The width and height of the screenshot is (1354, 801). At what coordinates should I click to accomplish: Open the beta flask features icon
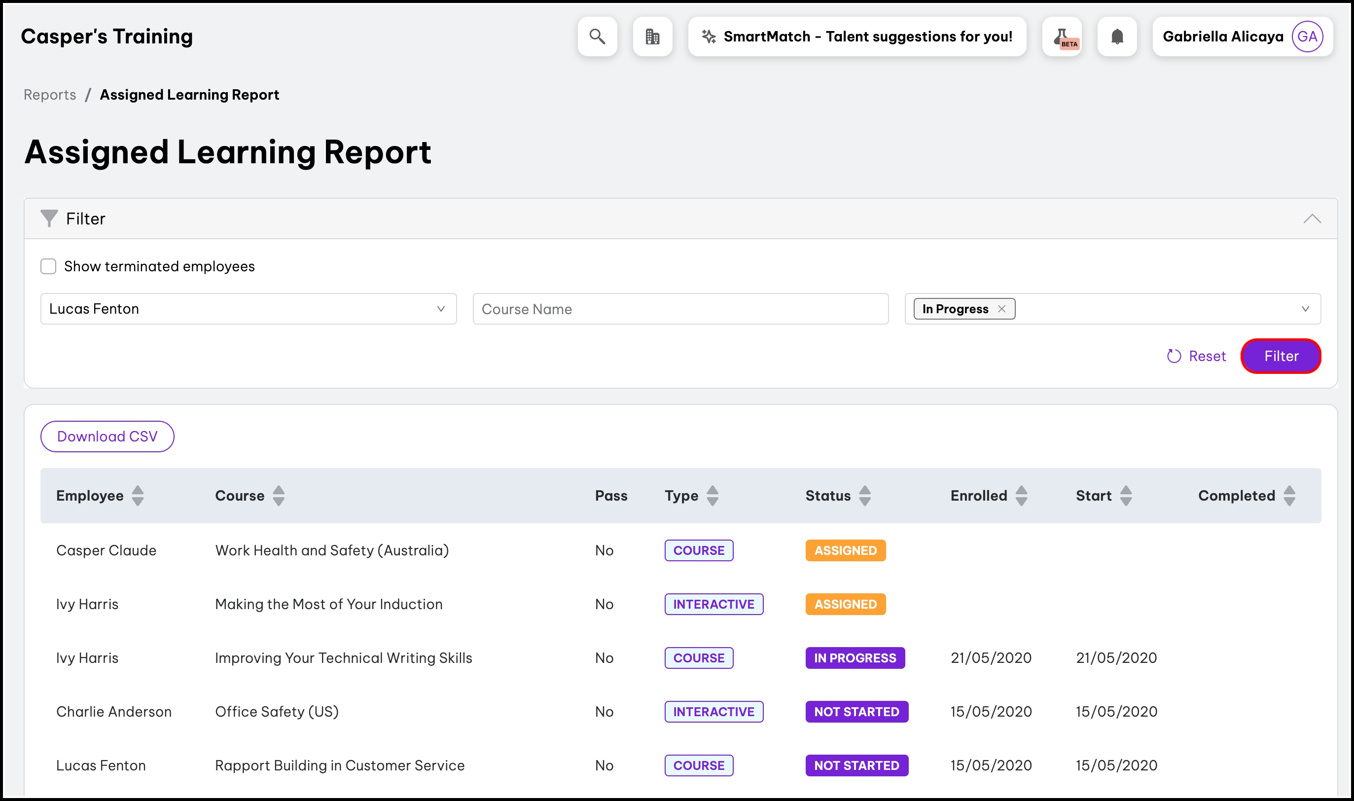[1061, 36]
